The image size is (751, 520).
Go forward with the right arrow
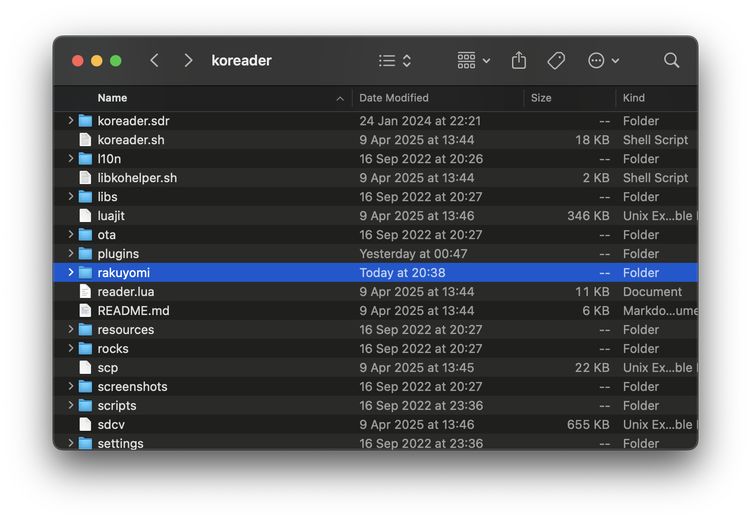[x=188, y=61]
